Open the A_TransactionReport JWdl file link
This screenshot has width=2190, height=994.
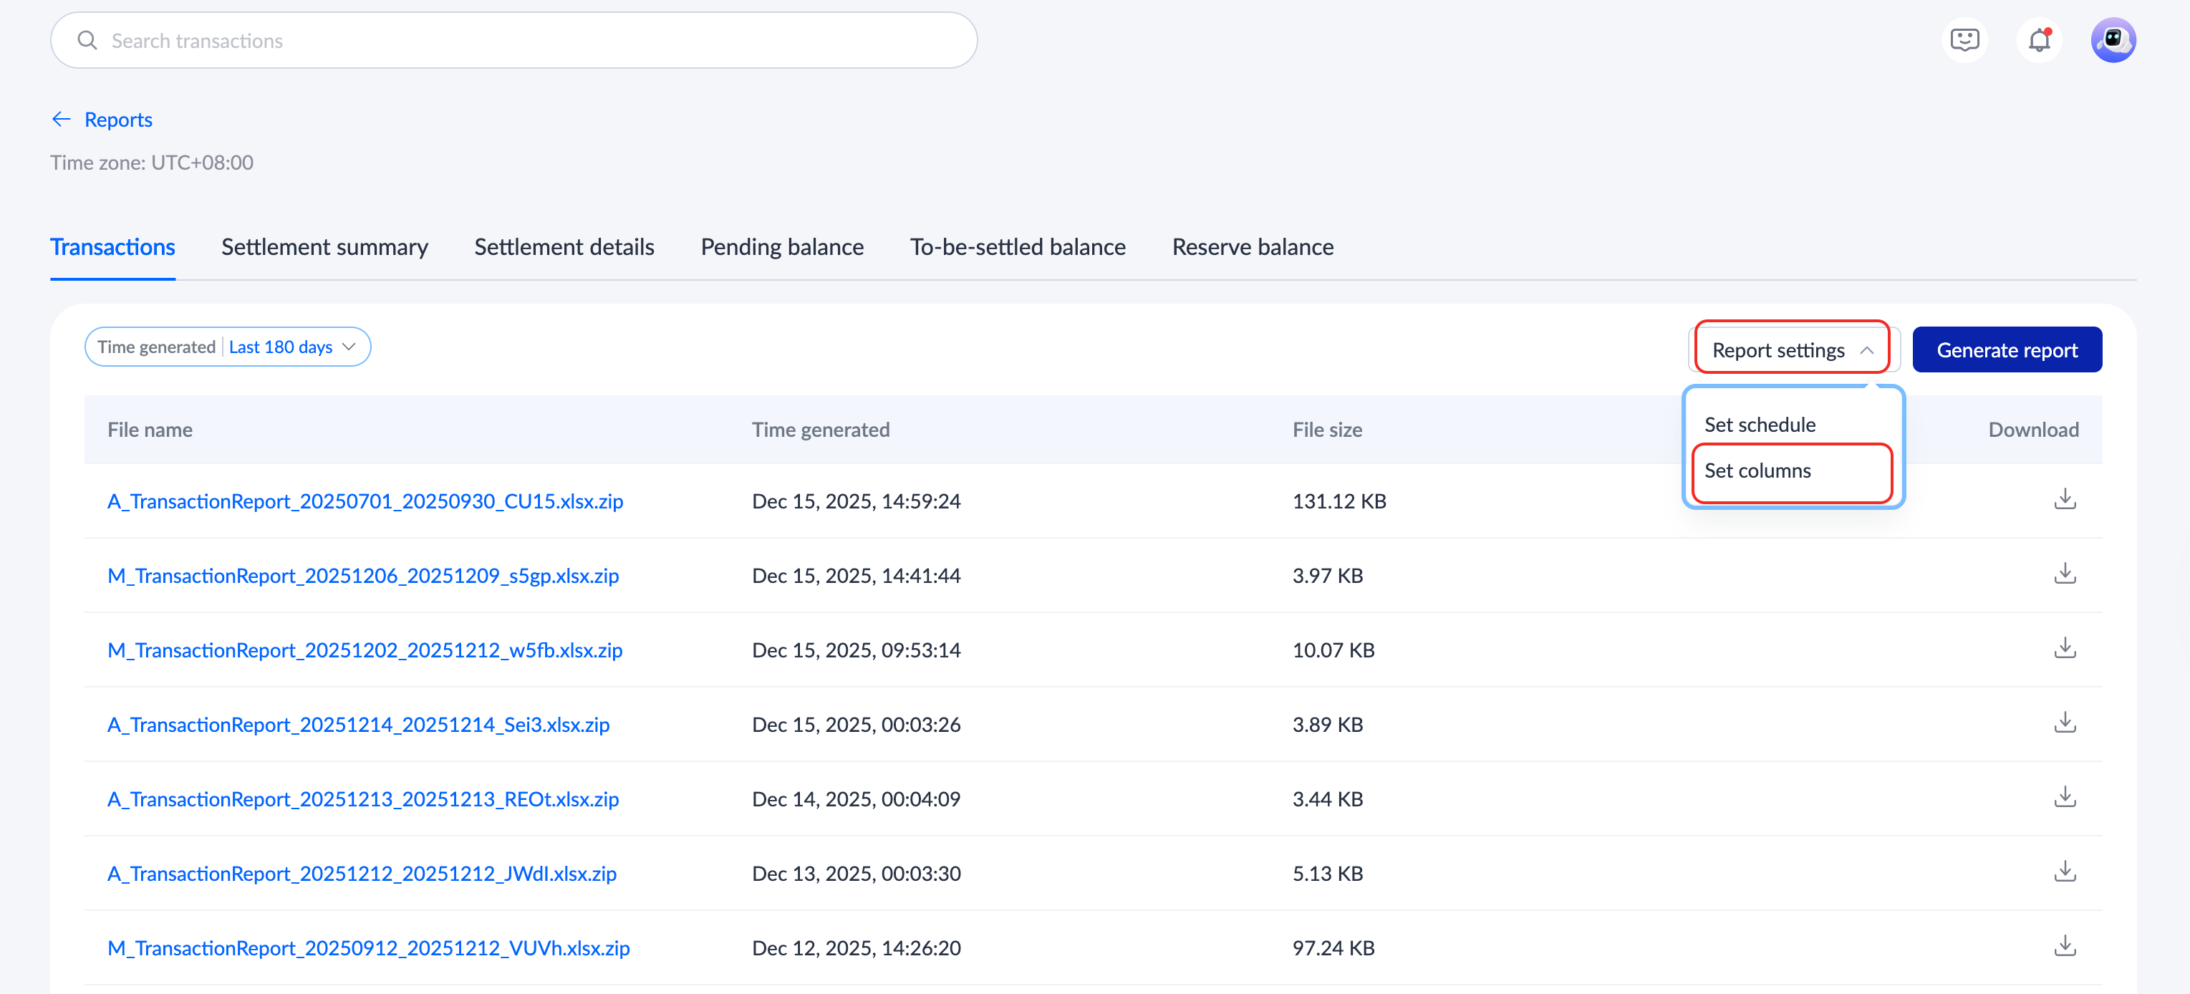coord(362,872)
